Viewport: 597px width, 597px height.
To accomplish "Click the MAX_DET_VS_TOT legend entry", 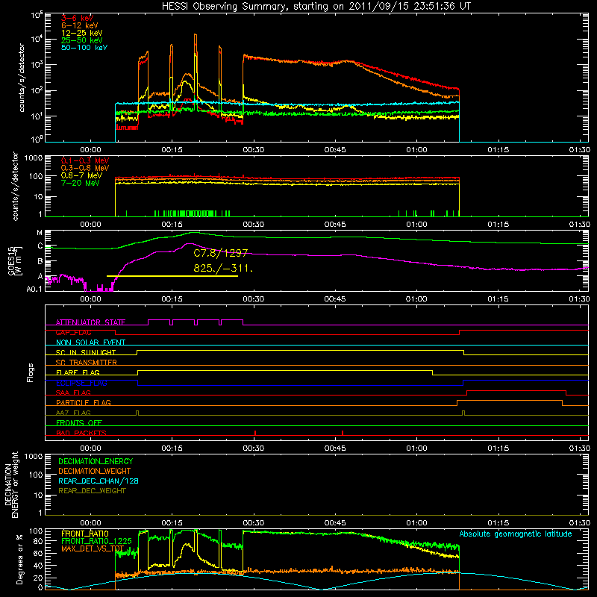I will click(93, 548).
